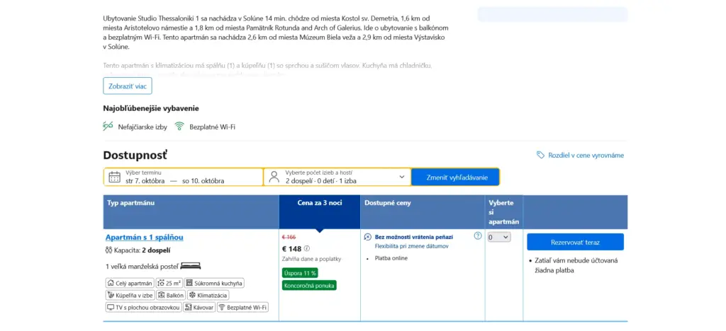Click the non-refundable icon beside Bez možnosti vrátenia
Viewport: 726px width, 331px height.
[x=368, y=237]
